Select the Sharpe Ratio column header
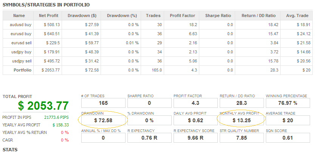Viewport: 315px width, 154px height. (218, 16)
